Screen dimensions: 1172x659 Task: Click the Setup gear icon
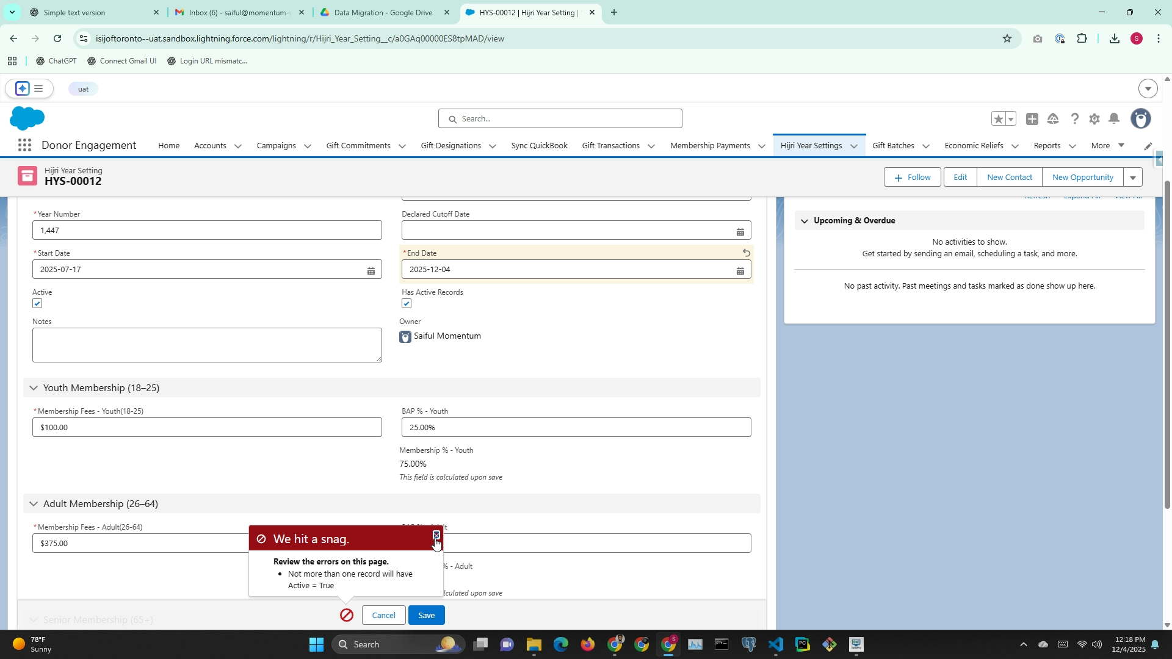1094,119
